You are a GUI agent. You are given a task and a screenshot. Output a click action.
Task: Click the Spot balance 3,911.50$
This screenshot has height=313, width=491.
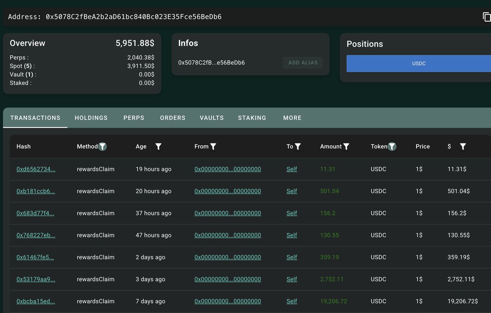pyautogui.click(x=141, y=66)
